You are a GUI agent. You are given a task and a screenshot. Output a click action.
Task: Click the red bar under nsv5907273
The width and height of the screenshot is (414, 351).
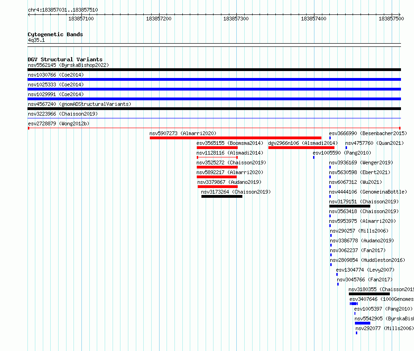[x=235, y=138]
